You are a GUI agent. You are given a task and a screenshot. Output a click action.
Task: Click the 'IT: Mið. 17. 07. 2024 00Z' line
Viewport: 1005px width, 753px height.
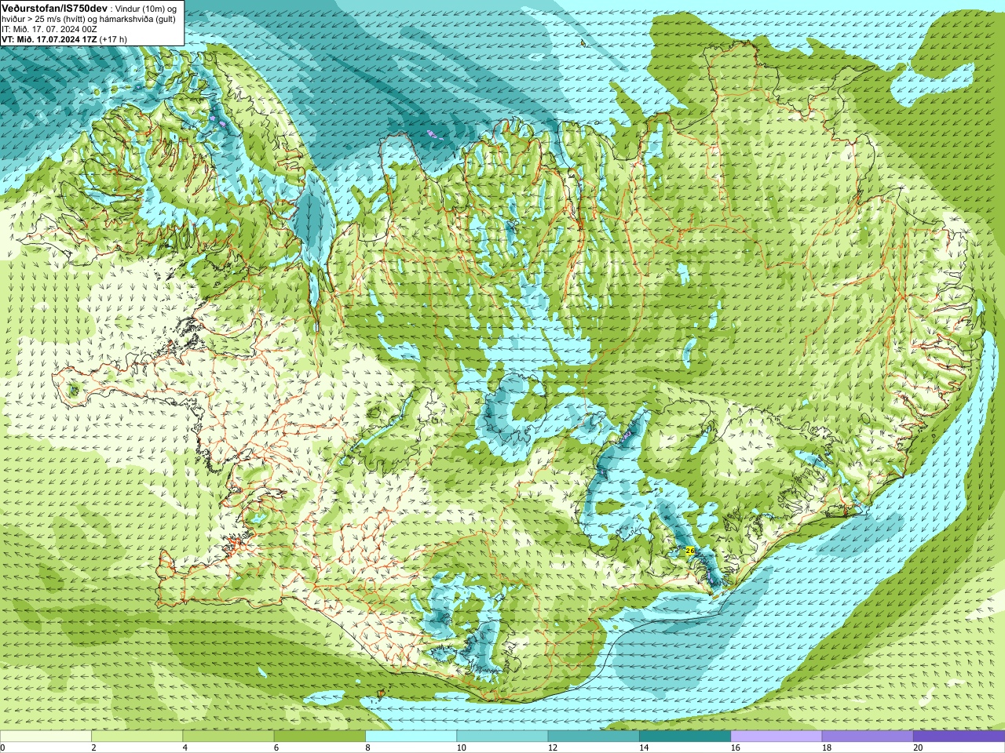[49, 28]
